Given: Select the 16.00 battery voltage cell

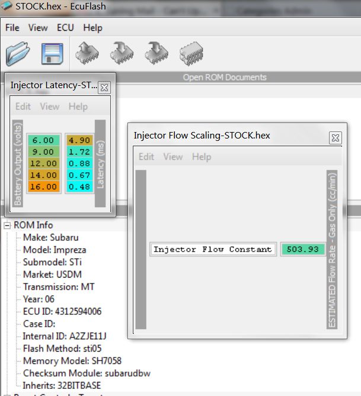Looking at the screenshot, I should coord(43,186).
